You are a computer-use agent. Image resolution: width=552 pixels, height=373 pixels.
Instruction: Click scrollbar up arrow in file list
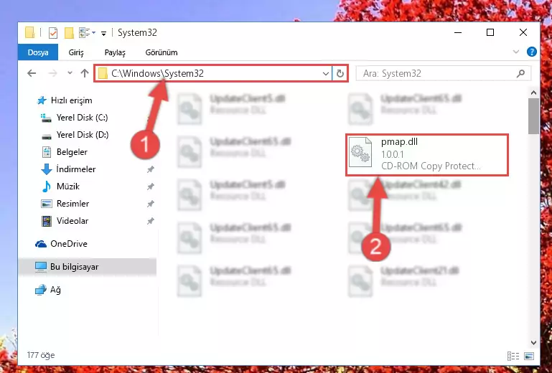[533, 93]
